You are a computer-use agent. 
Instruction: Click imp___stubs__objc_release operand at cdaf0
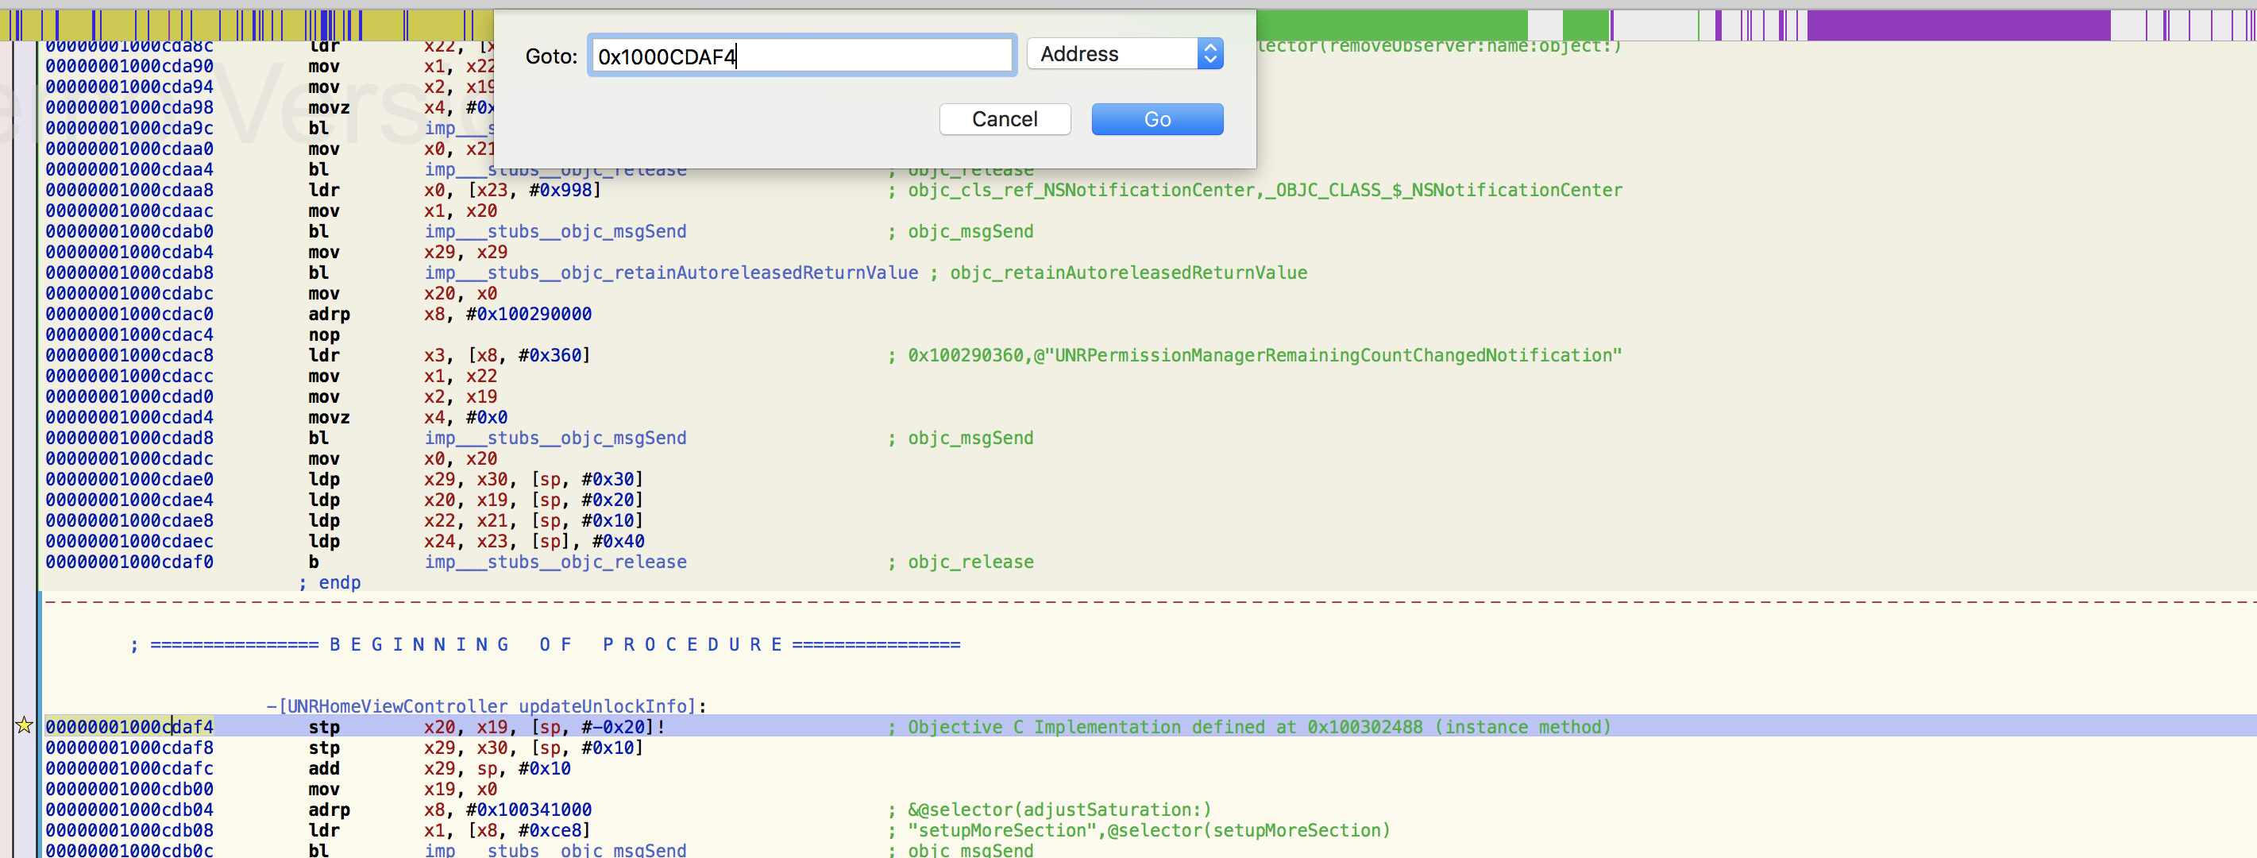click(555, 562)
